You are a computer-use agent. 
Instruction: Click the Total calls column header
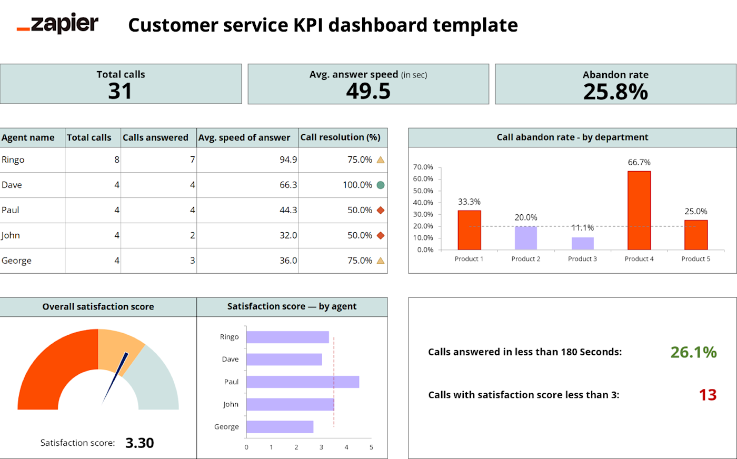click(93, 137)
